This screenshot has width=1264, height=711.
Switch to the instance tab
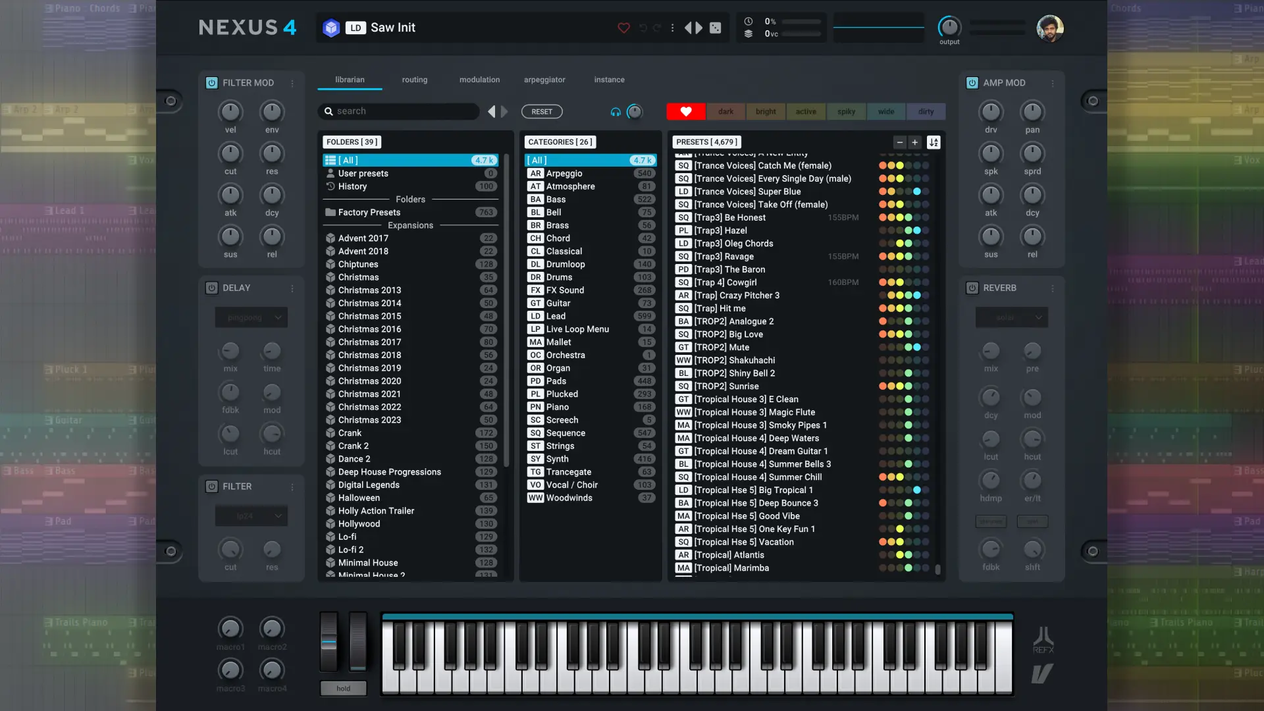(610, 80)
